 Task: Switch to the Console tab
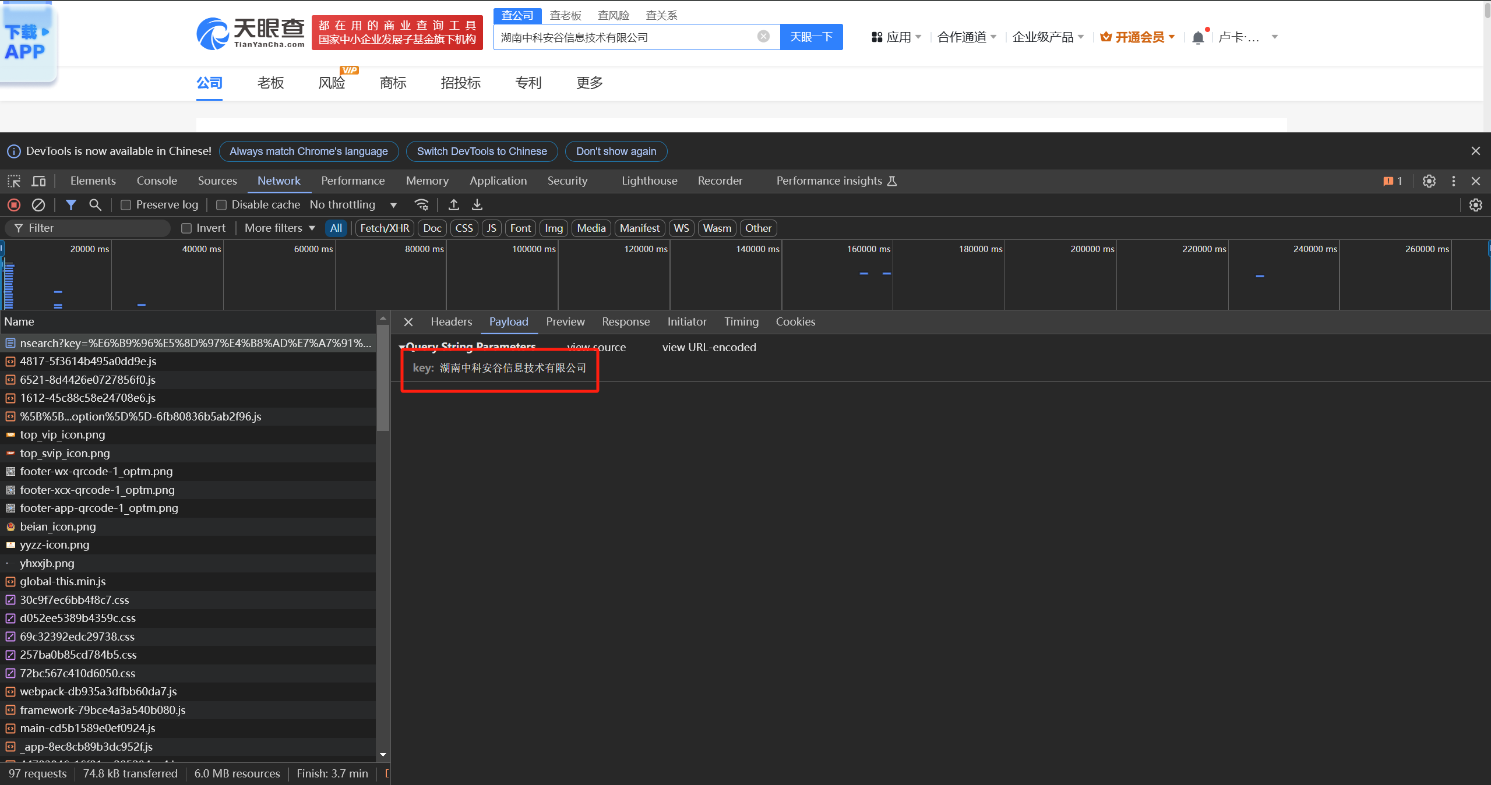click(x=157, y=181)
